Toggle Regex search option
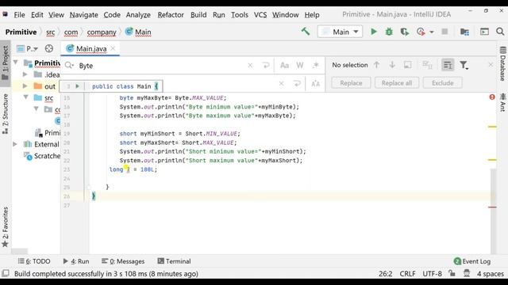The image size is (508, 285). tap(315, 66)
